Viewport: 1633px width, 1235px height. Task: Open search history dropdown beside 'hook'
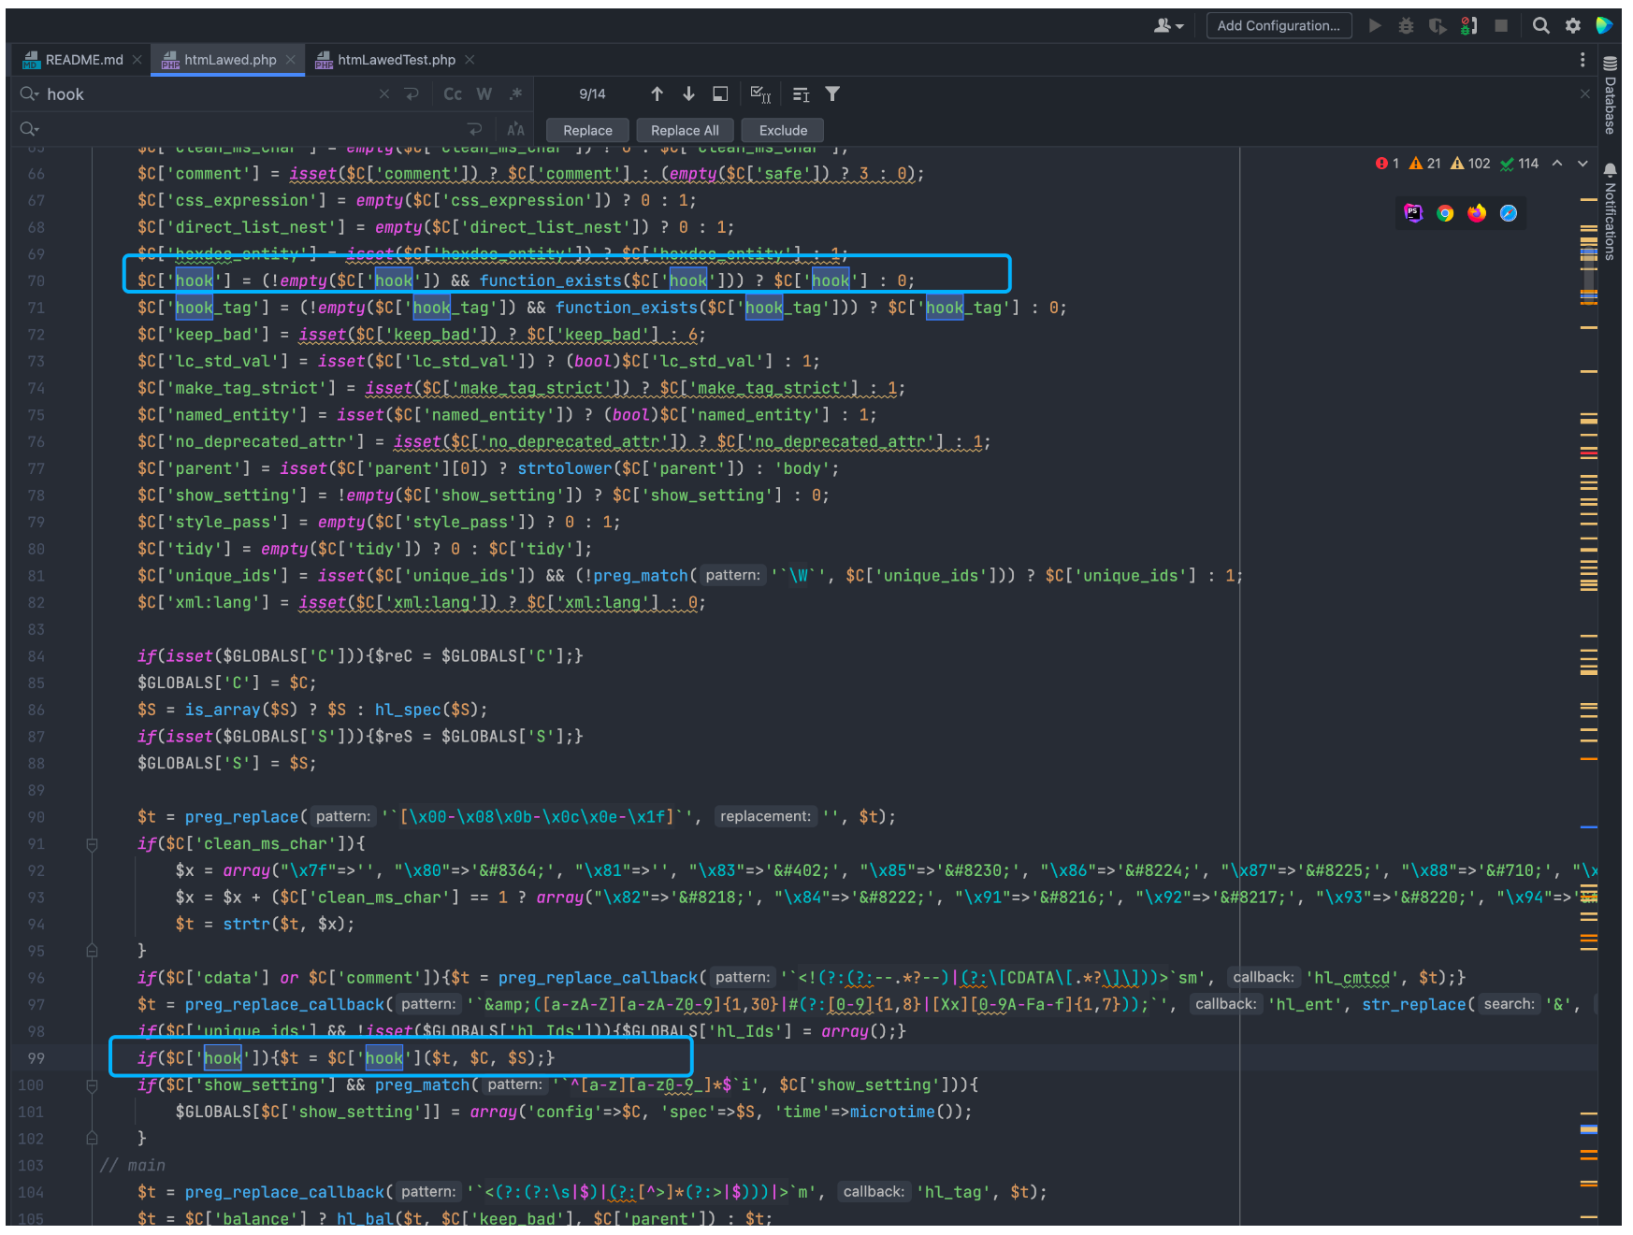coord(30,94)
